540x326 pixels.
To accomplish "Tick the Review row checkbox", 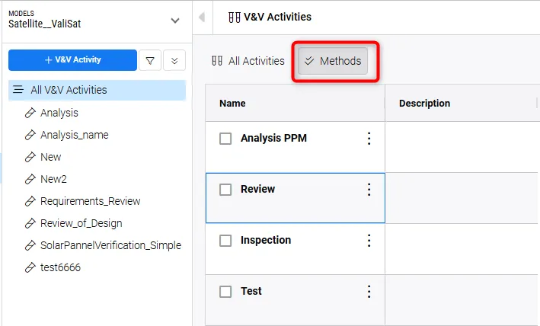I will pos(225,190).
